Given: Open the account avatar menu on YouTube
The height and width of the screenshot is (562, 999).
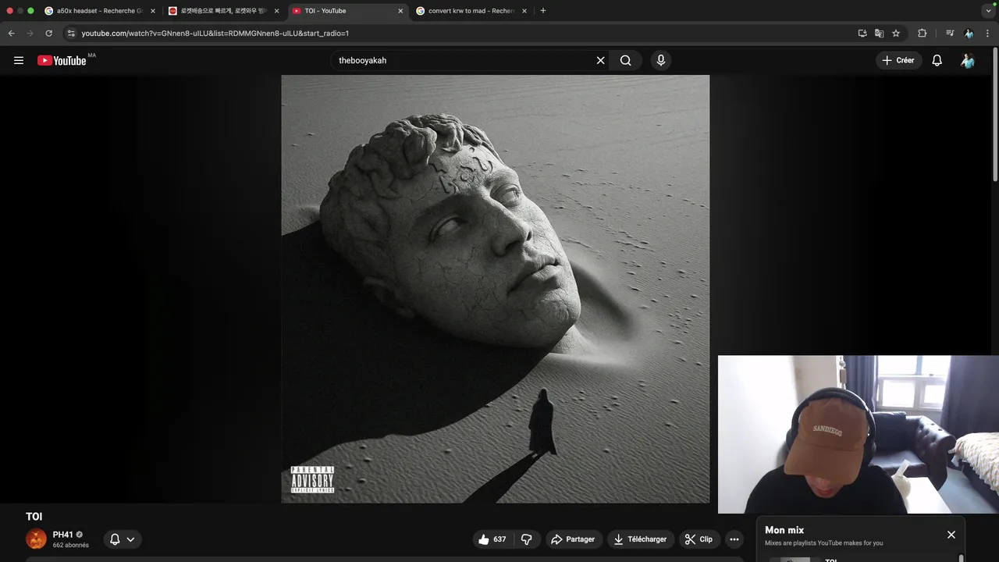Looking at the screenshot, I should (x=968, y=60).
